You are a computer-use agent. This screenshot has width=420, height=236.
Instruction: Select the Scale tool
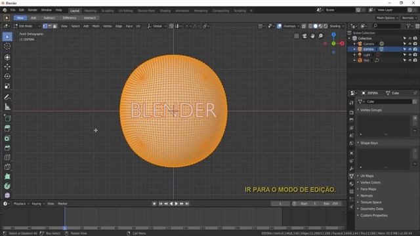(7, 86)
